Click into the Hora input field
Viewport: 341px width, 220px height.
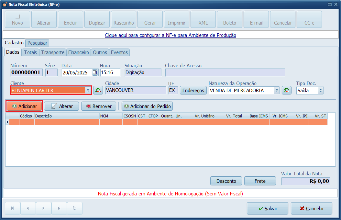click(x=110, y=72)
